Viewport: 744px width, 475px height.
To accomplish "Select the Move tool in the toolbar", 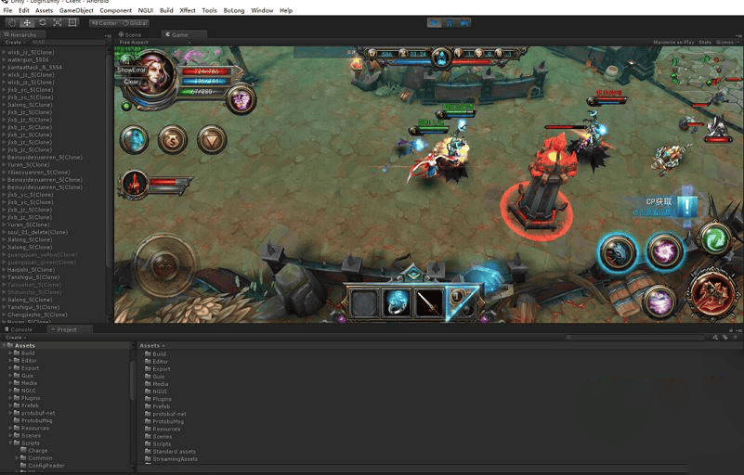I will (27, 22).
